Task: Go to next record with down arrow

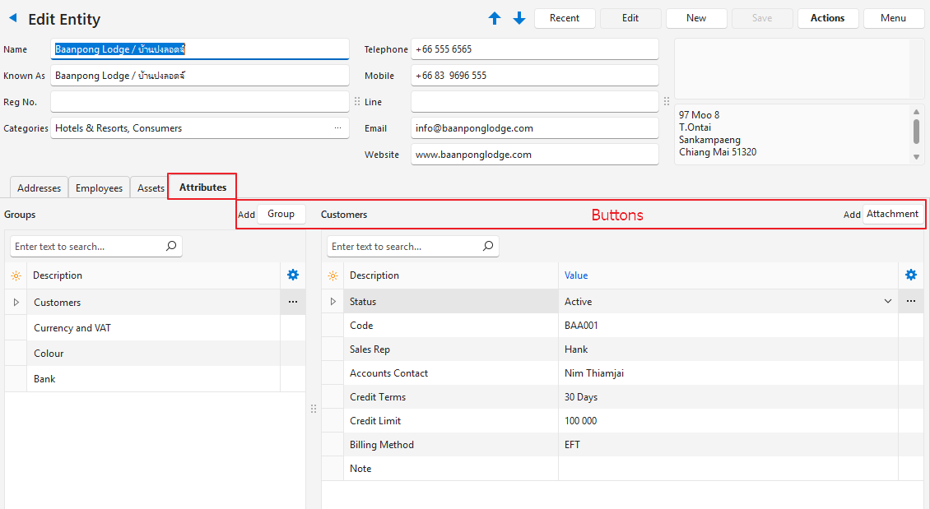Action: (519, 18)
